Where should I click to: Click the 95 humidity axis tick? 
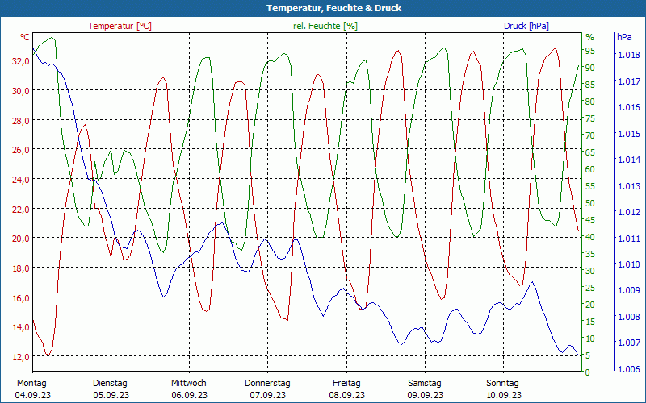[590, 52]
